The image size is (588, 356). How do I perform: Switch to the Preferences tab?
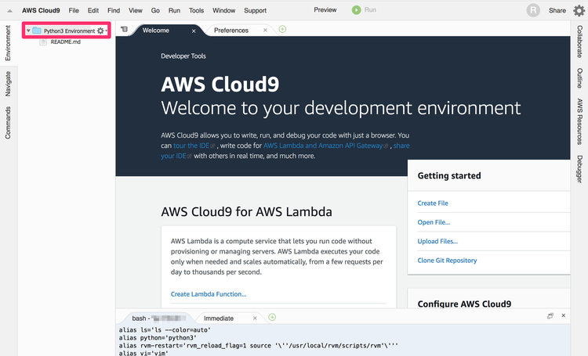(231, 31)
